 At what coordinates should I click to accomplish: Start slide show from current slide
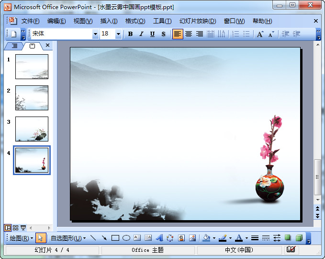tap(23, 228)
